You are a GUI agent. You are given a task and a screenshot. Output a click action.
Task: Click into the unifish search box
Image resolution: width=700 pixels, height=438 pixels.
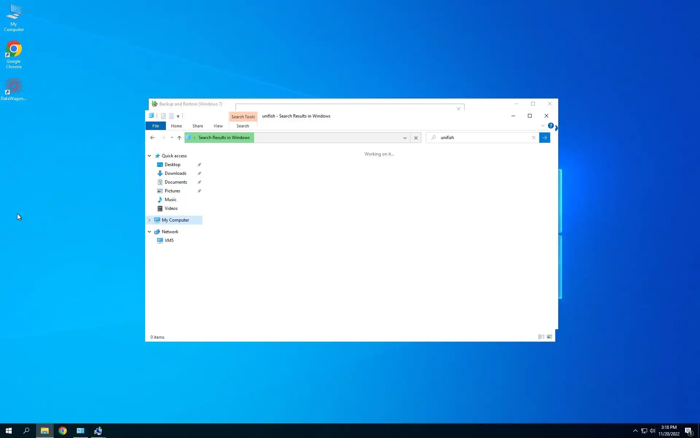coord(481,138)
